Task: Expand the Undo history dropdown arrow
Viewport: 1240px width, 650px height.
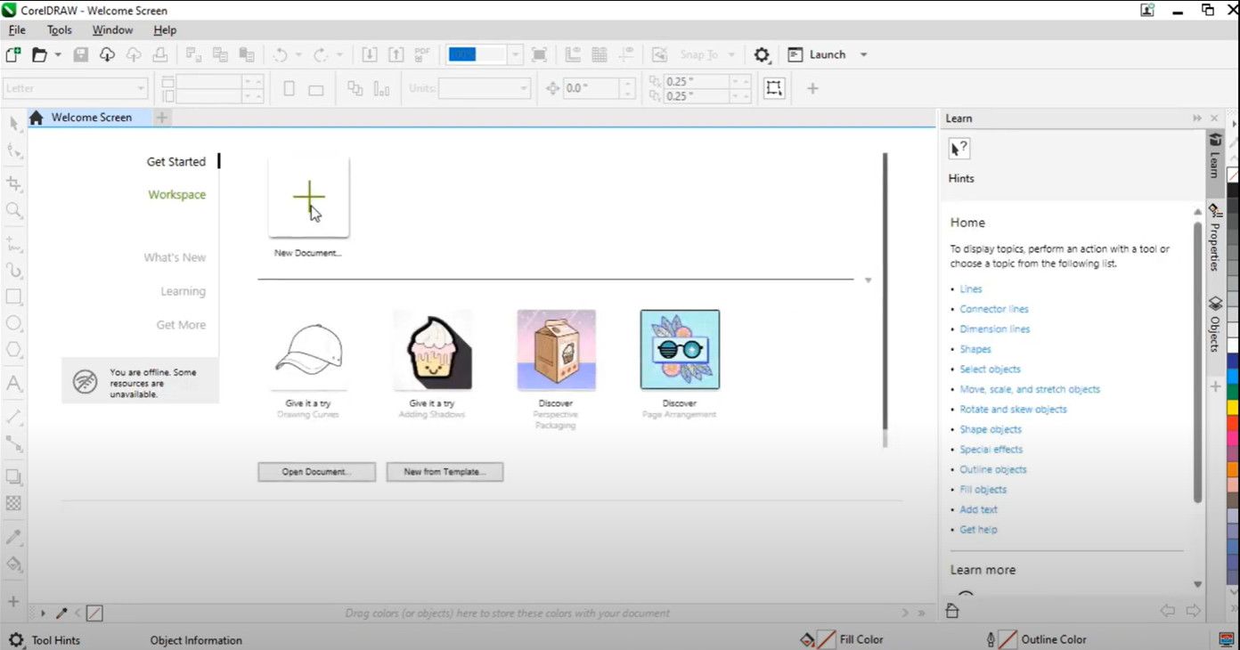Action: click(298, 54)
